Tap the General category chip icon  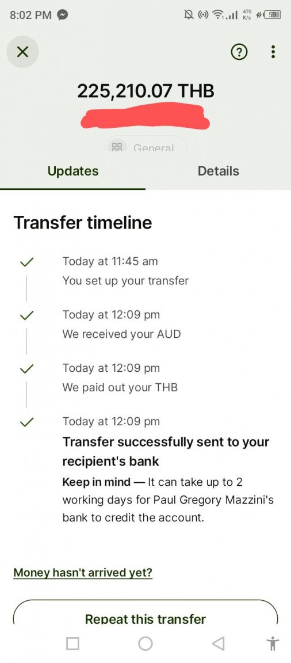coord(117,147)
